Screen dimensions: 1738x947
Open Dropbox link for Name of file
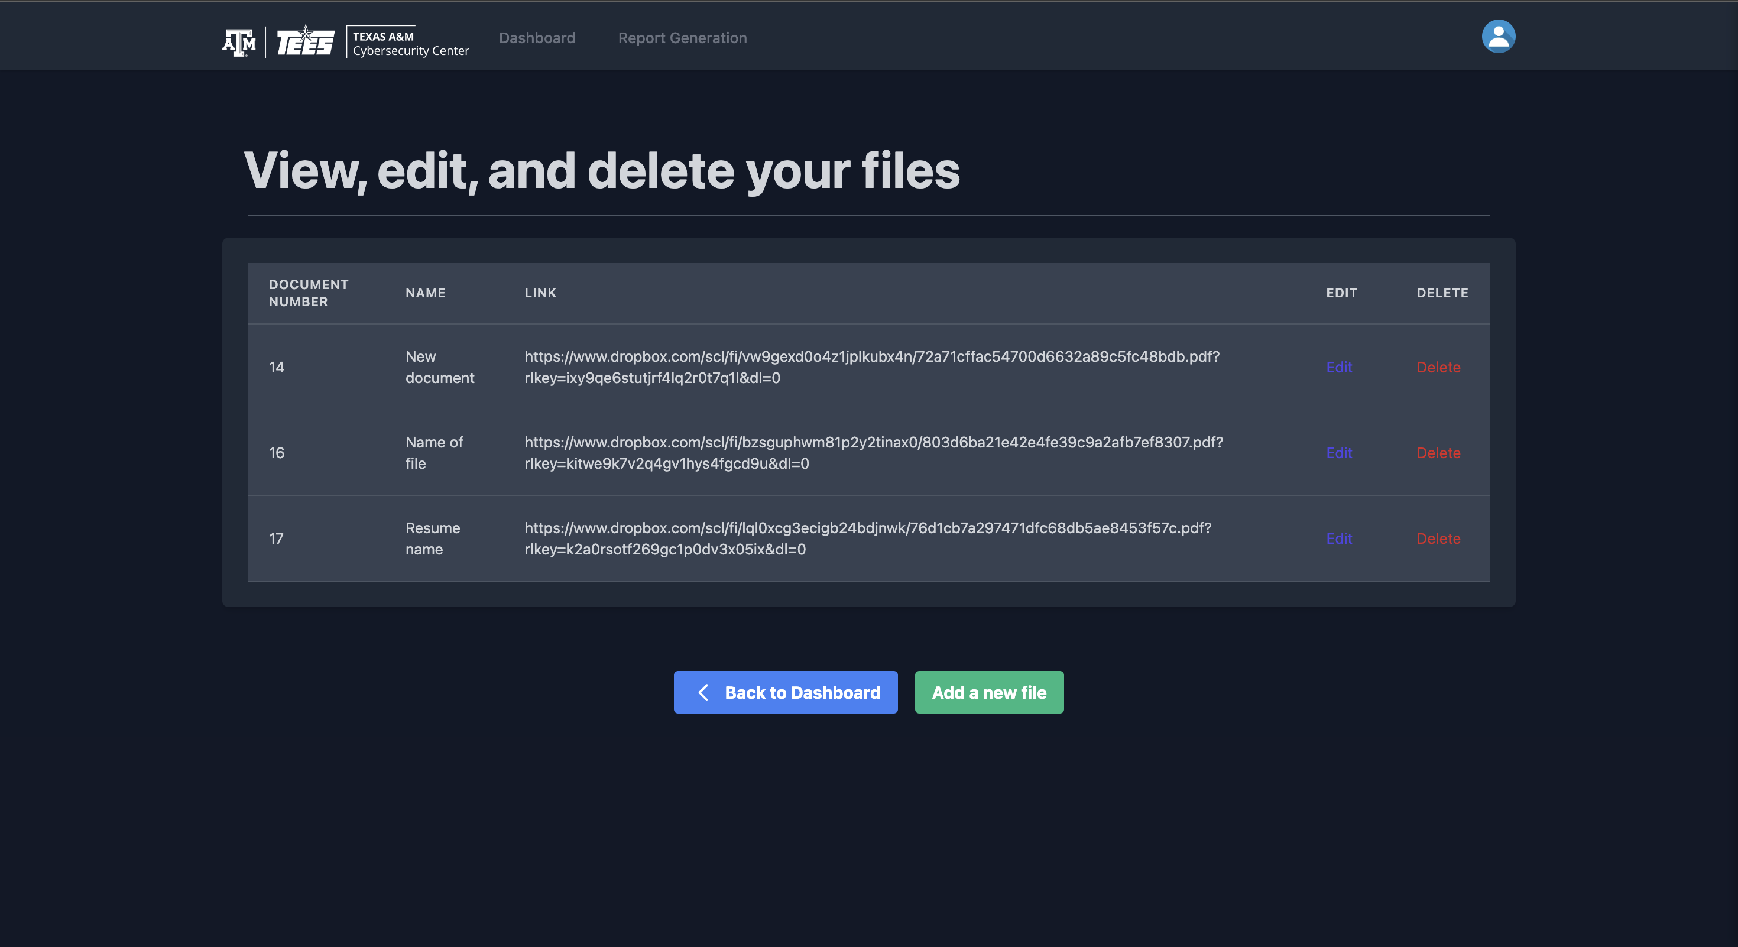(x=873, y=443)
